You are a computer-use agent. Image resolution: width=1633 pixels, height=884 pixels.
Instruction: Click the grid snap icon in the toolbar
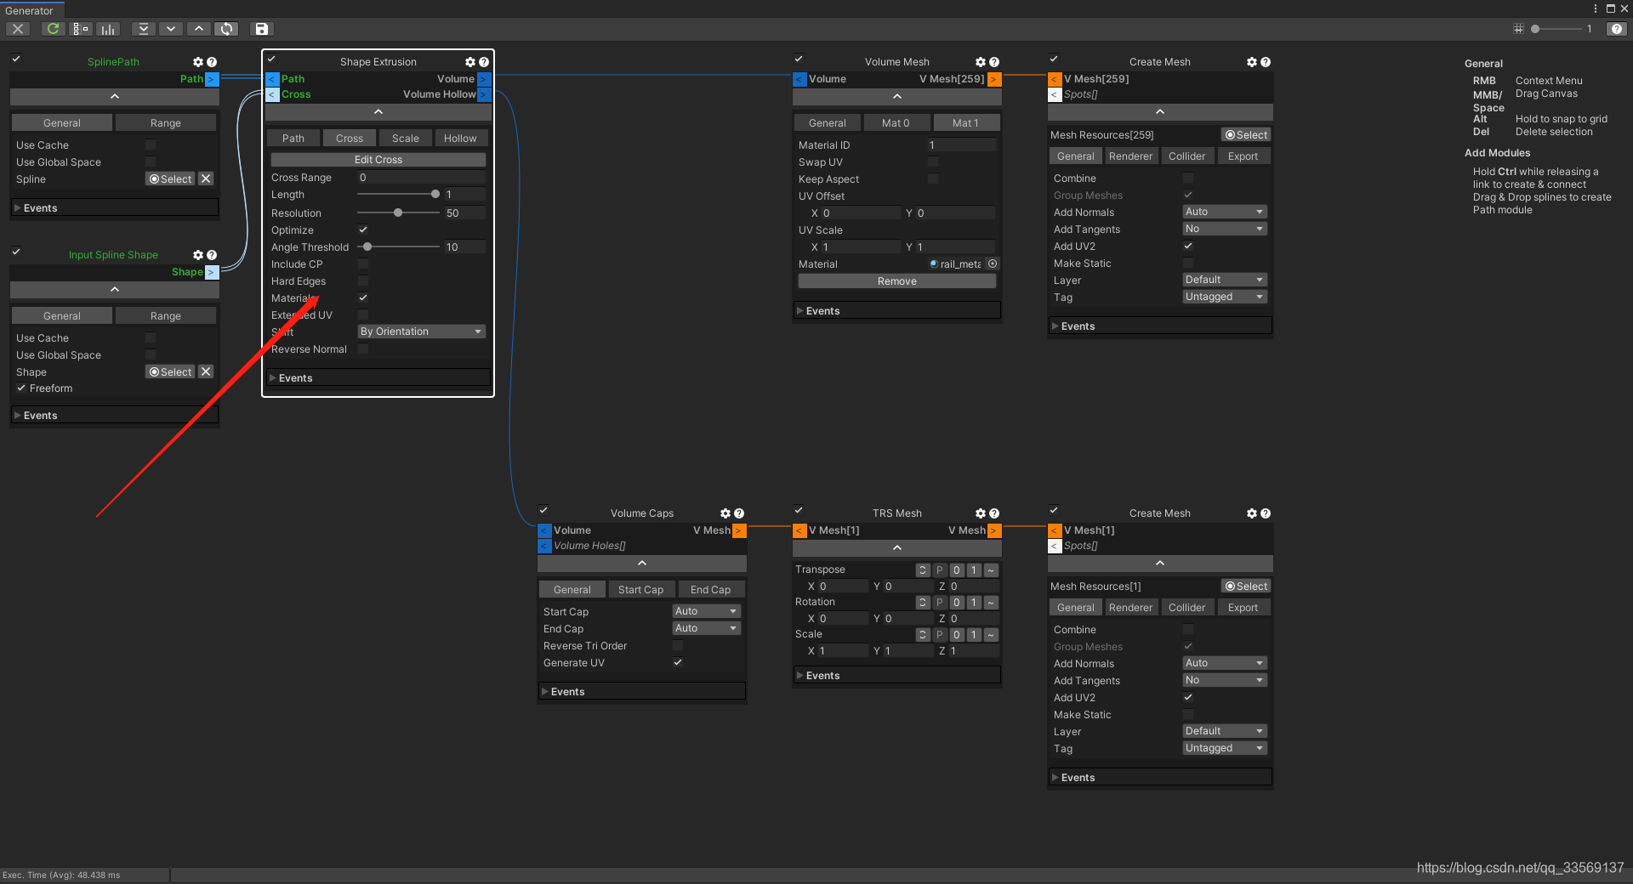1518,29
